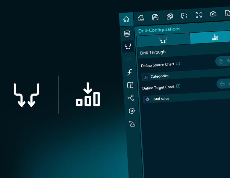Click the select button beside Define Target Chart

(x=223, y=84)
